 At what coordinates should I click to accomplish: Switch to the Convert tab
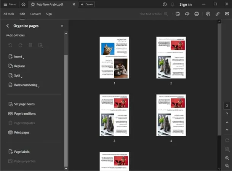(x=35, y=14)
